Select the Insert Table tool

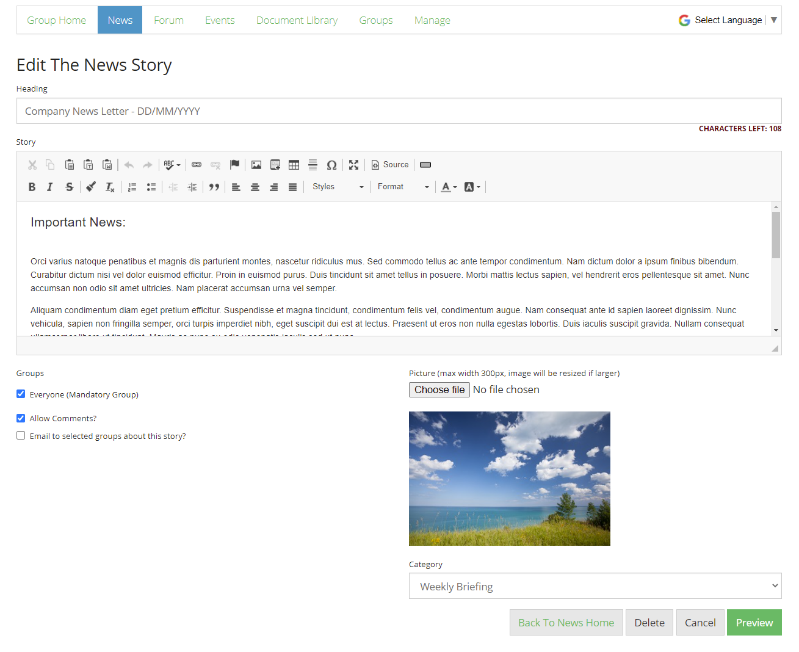click(294, 164)
